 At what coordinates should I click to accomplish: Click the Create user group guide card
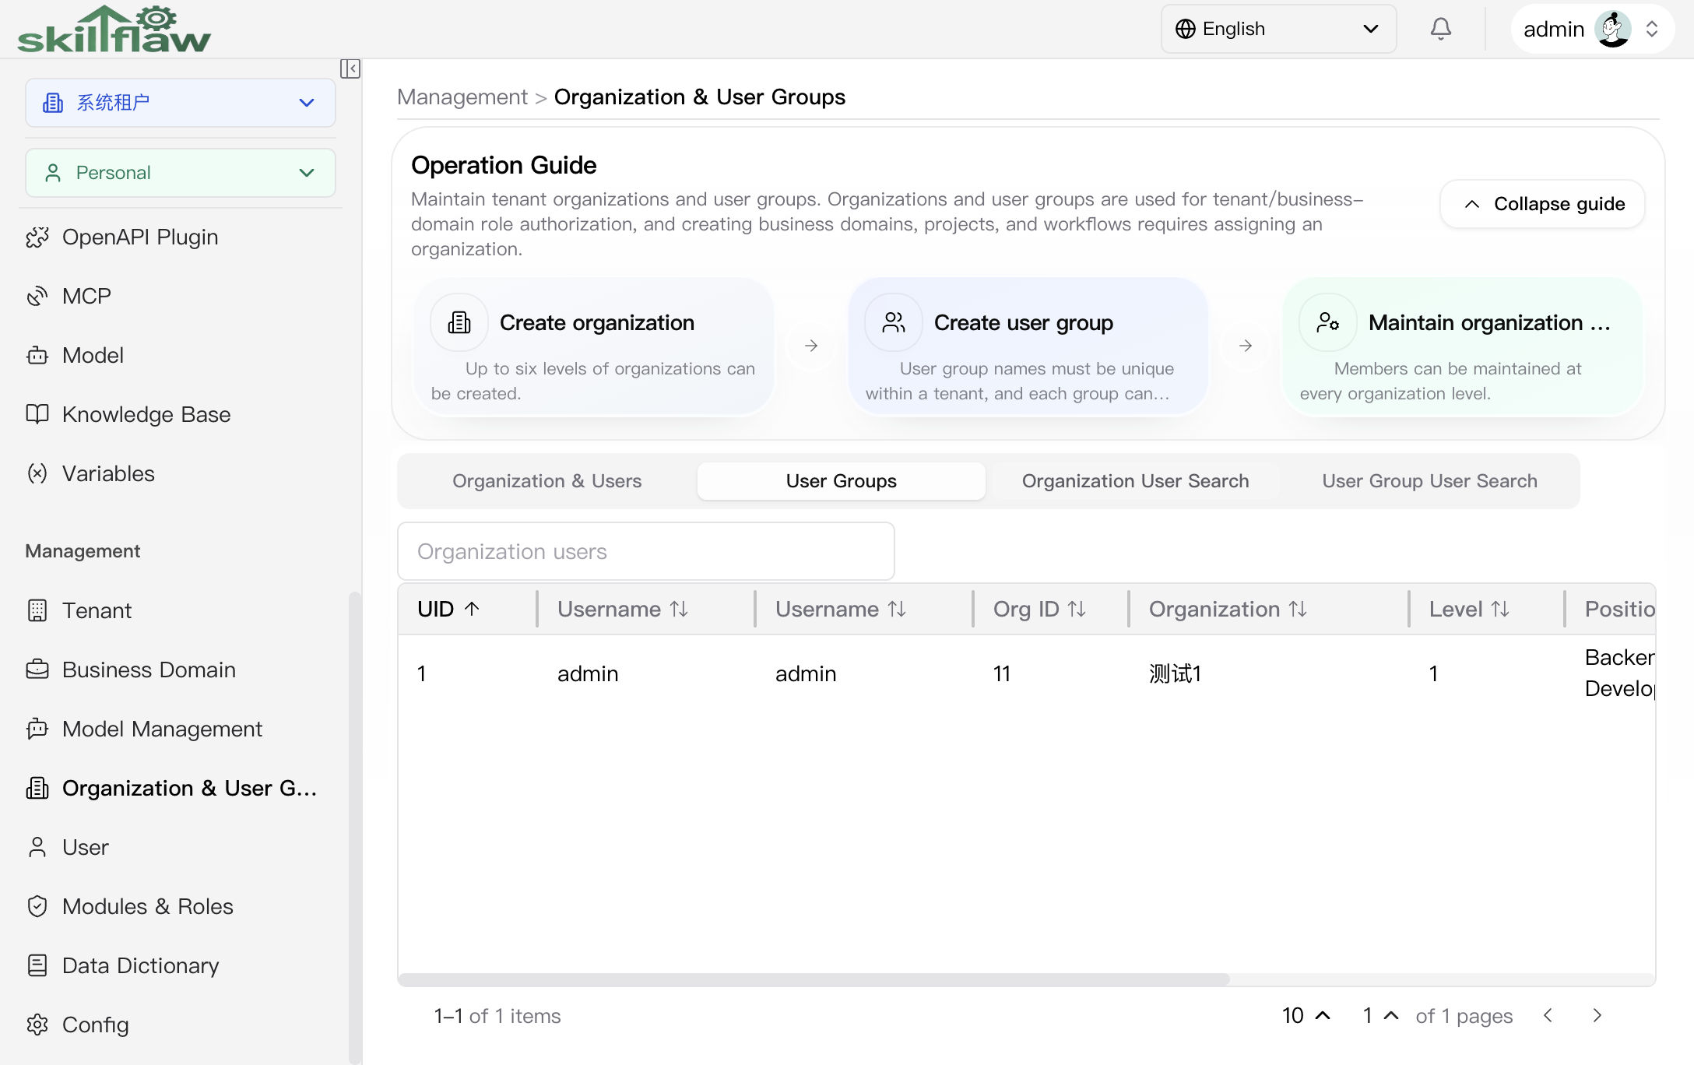[x=1028, y=347]
